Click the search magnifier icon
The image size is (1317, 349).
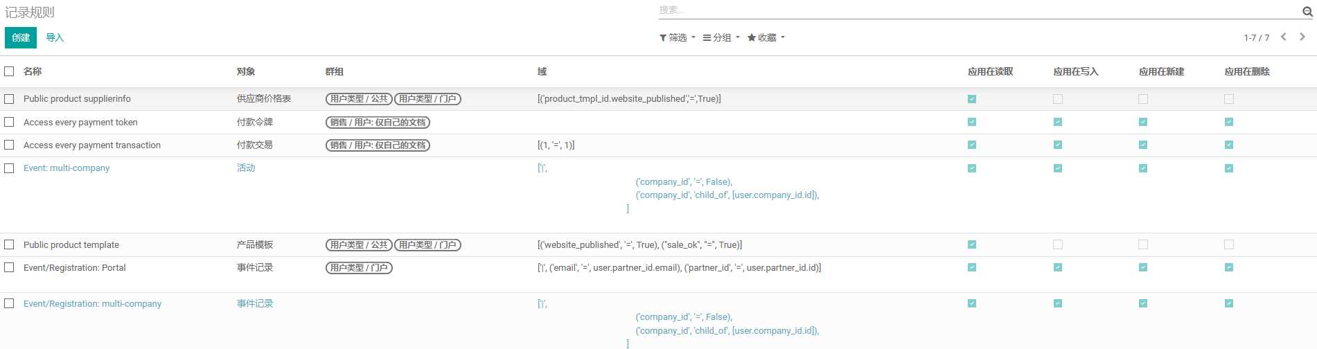(x=1307, y=11)
